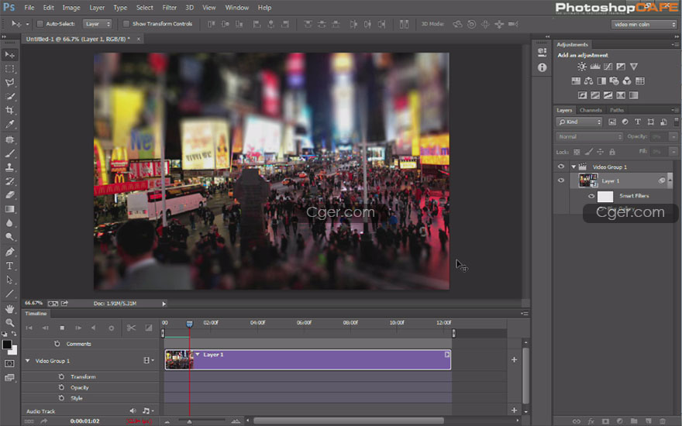Select the Pen tool
This screenshot has width=682, height=426.
coord(9,252)
